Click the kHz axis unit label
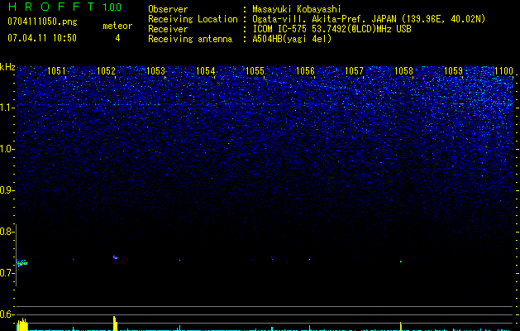 7,67
